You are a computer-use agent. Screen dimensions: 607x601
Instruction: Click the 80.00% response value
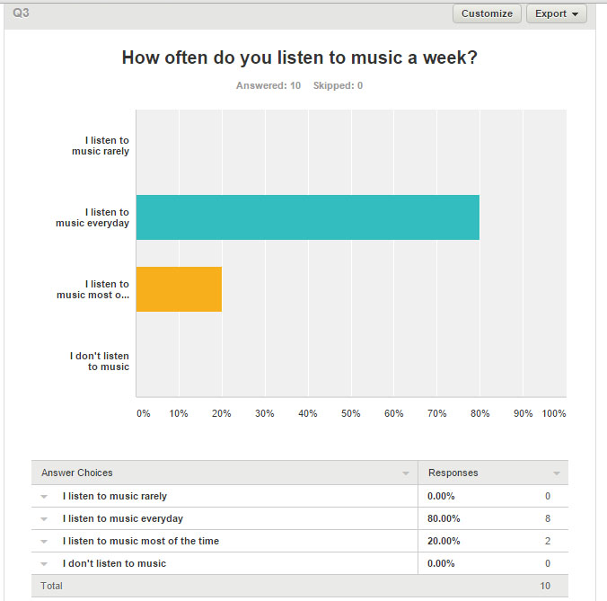tap(444, 518)
